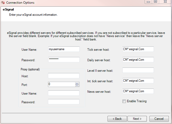This screenshot has height=124, width=172.
Task: Enable the Enable Tracing checkbox
Action: [x=124, y=101]
